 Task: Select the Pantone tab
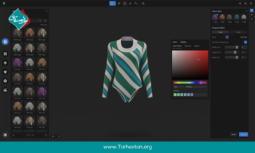[x=188, y=46]
